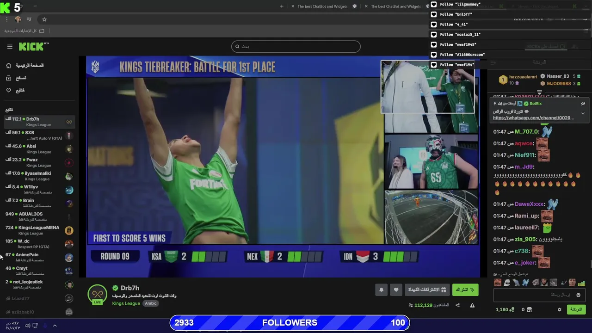Expand the pinned message chevron
Screen dimensions: 592x333
(x=583, y=113)
